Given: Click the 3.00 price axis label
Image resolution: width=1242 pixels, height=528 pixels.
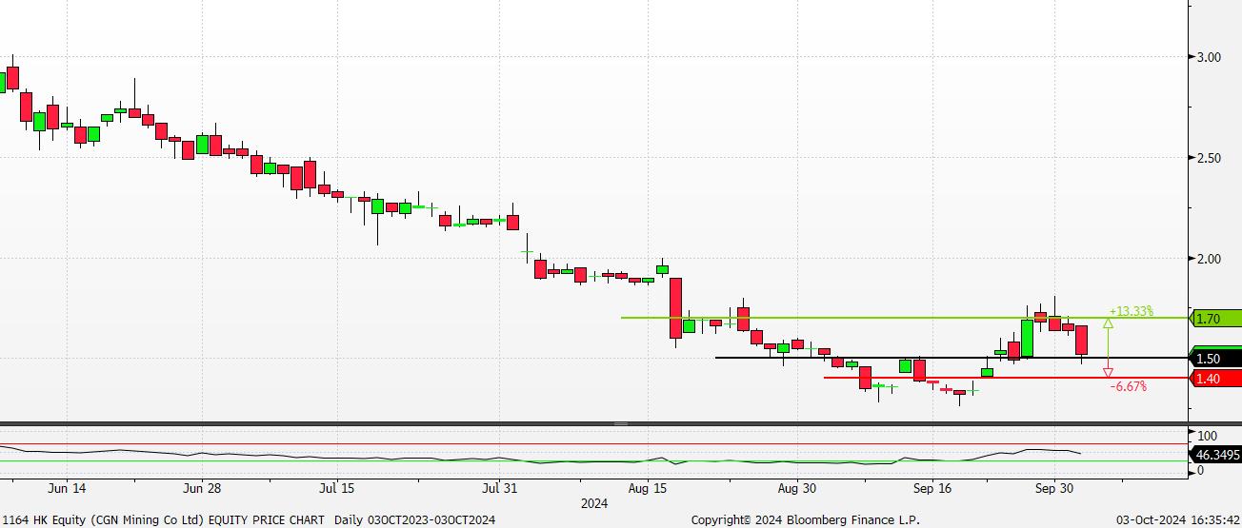Looking at the screenshot, I should pyautogui.click(x=1209, y=57).
